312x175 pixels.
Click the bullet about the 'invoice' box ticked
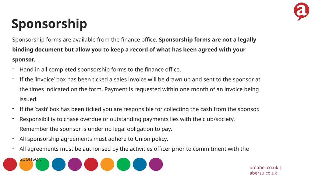point(140,89)
